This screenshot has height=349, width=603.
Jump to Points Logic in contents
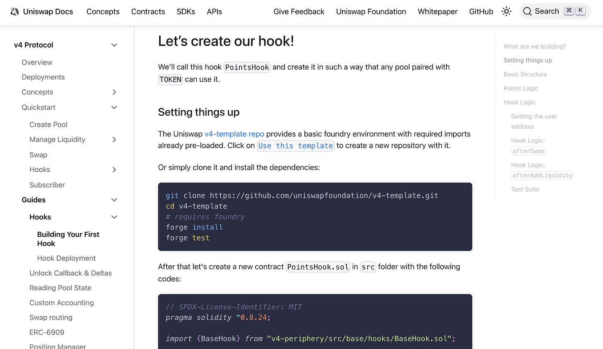click(x=521, y=89)
